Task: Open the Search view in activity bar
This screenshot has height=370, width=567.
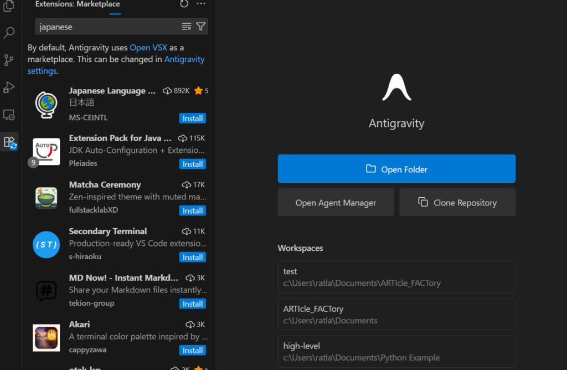Action: click(9, 33)
